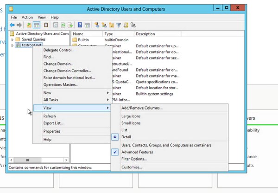The height and width of the screenshot is (193, 278).
Task: Choose Filter Options... in View submenu
Action: [x=170, y=159]
